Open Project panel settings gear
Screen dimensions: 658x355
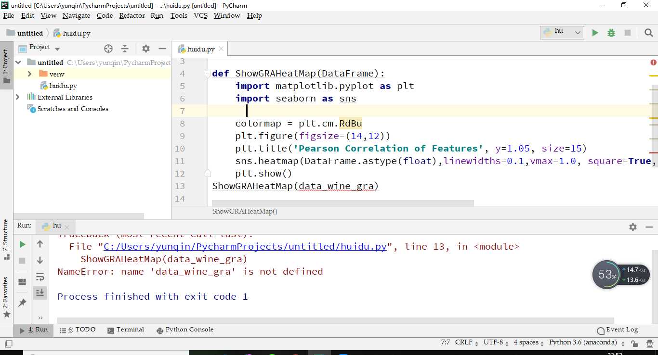click(x=146, y=48)
